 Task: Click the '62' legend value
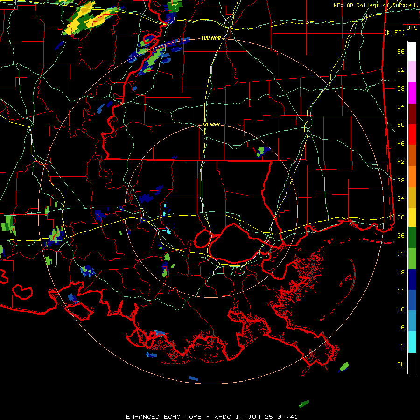pos(401,70)
